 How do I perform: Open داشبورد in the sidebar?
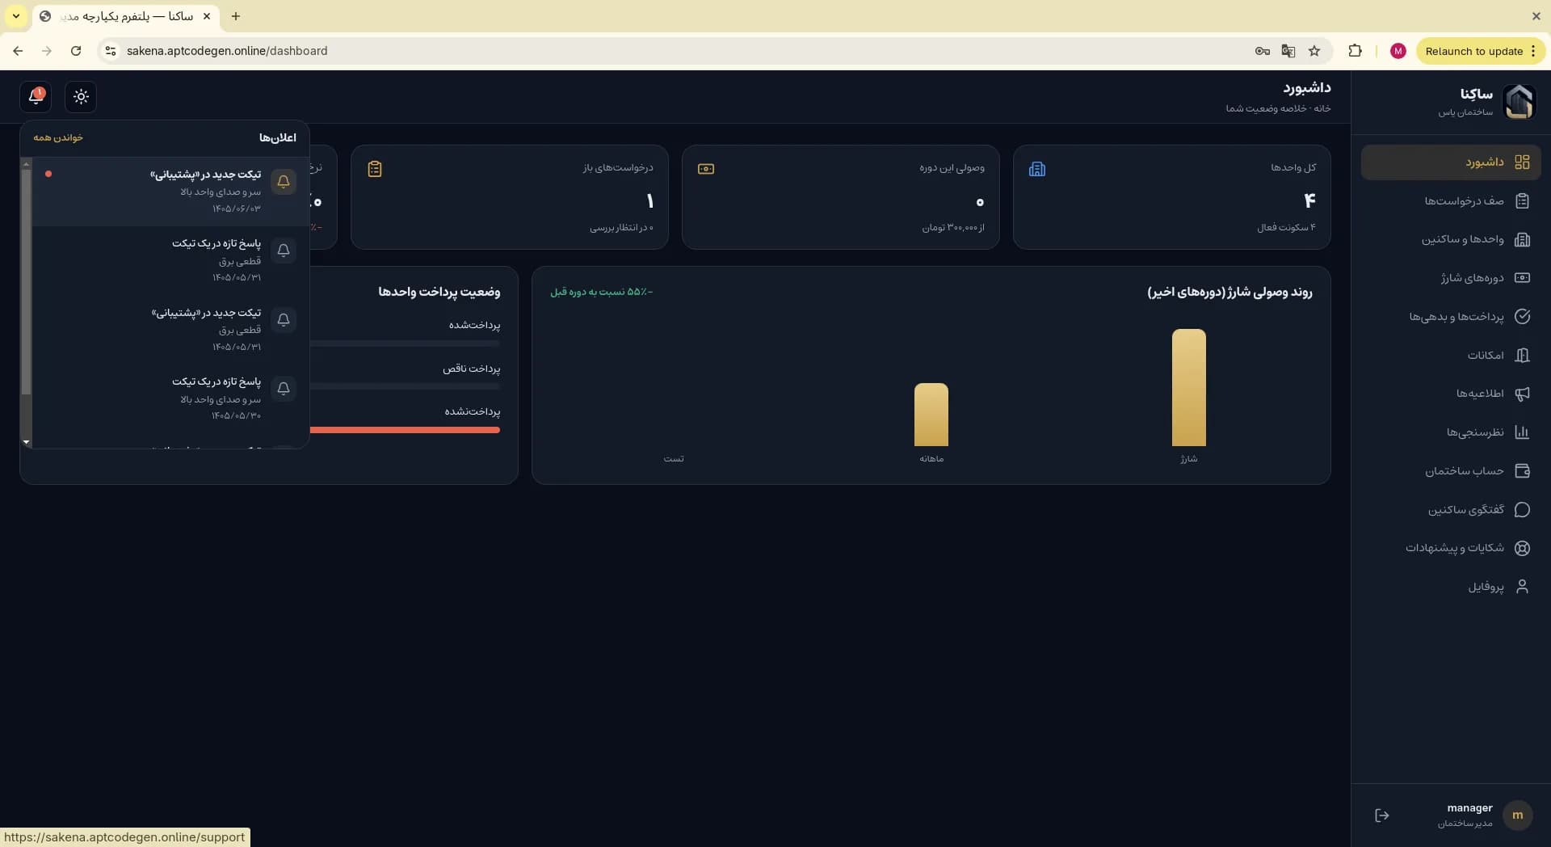1451,162
